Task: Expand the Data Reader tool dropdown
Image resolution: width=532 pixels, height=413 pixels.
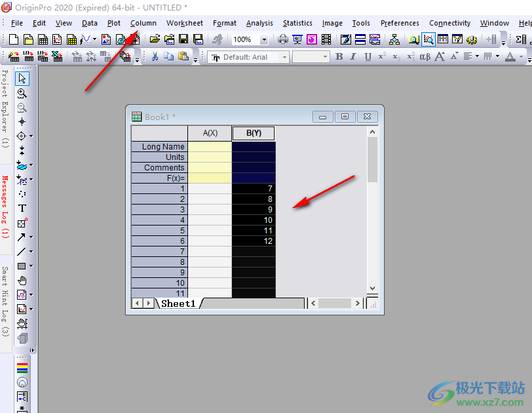Action: click(x=31, y=136)
